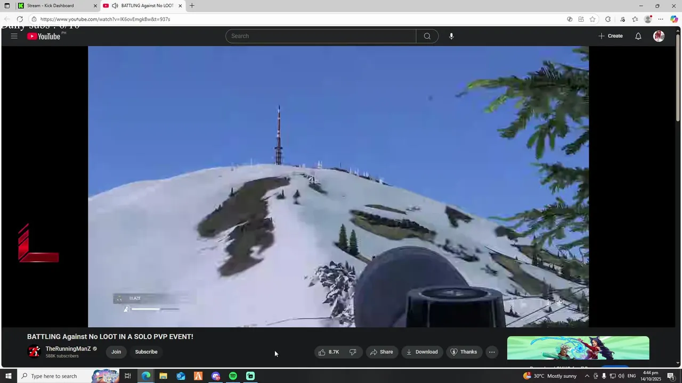682x383 pixels.
Task: Open Edge Settings and more menu
Action: 661,19
